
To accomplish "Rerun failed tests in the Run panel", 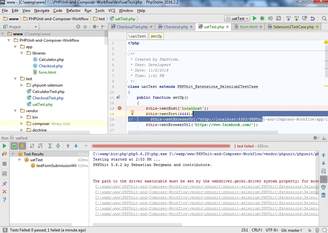I will click(x=4, y=154).
